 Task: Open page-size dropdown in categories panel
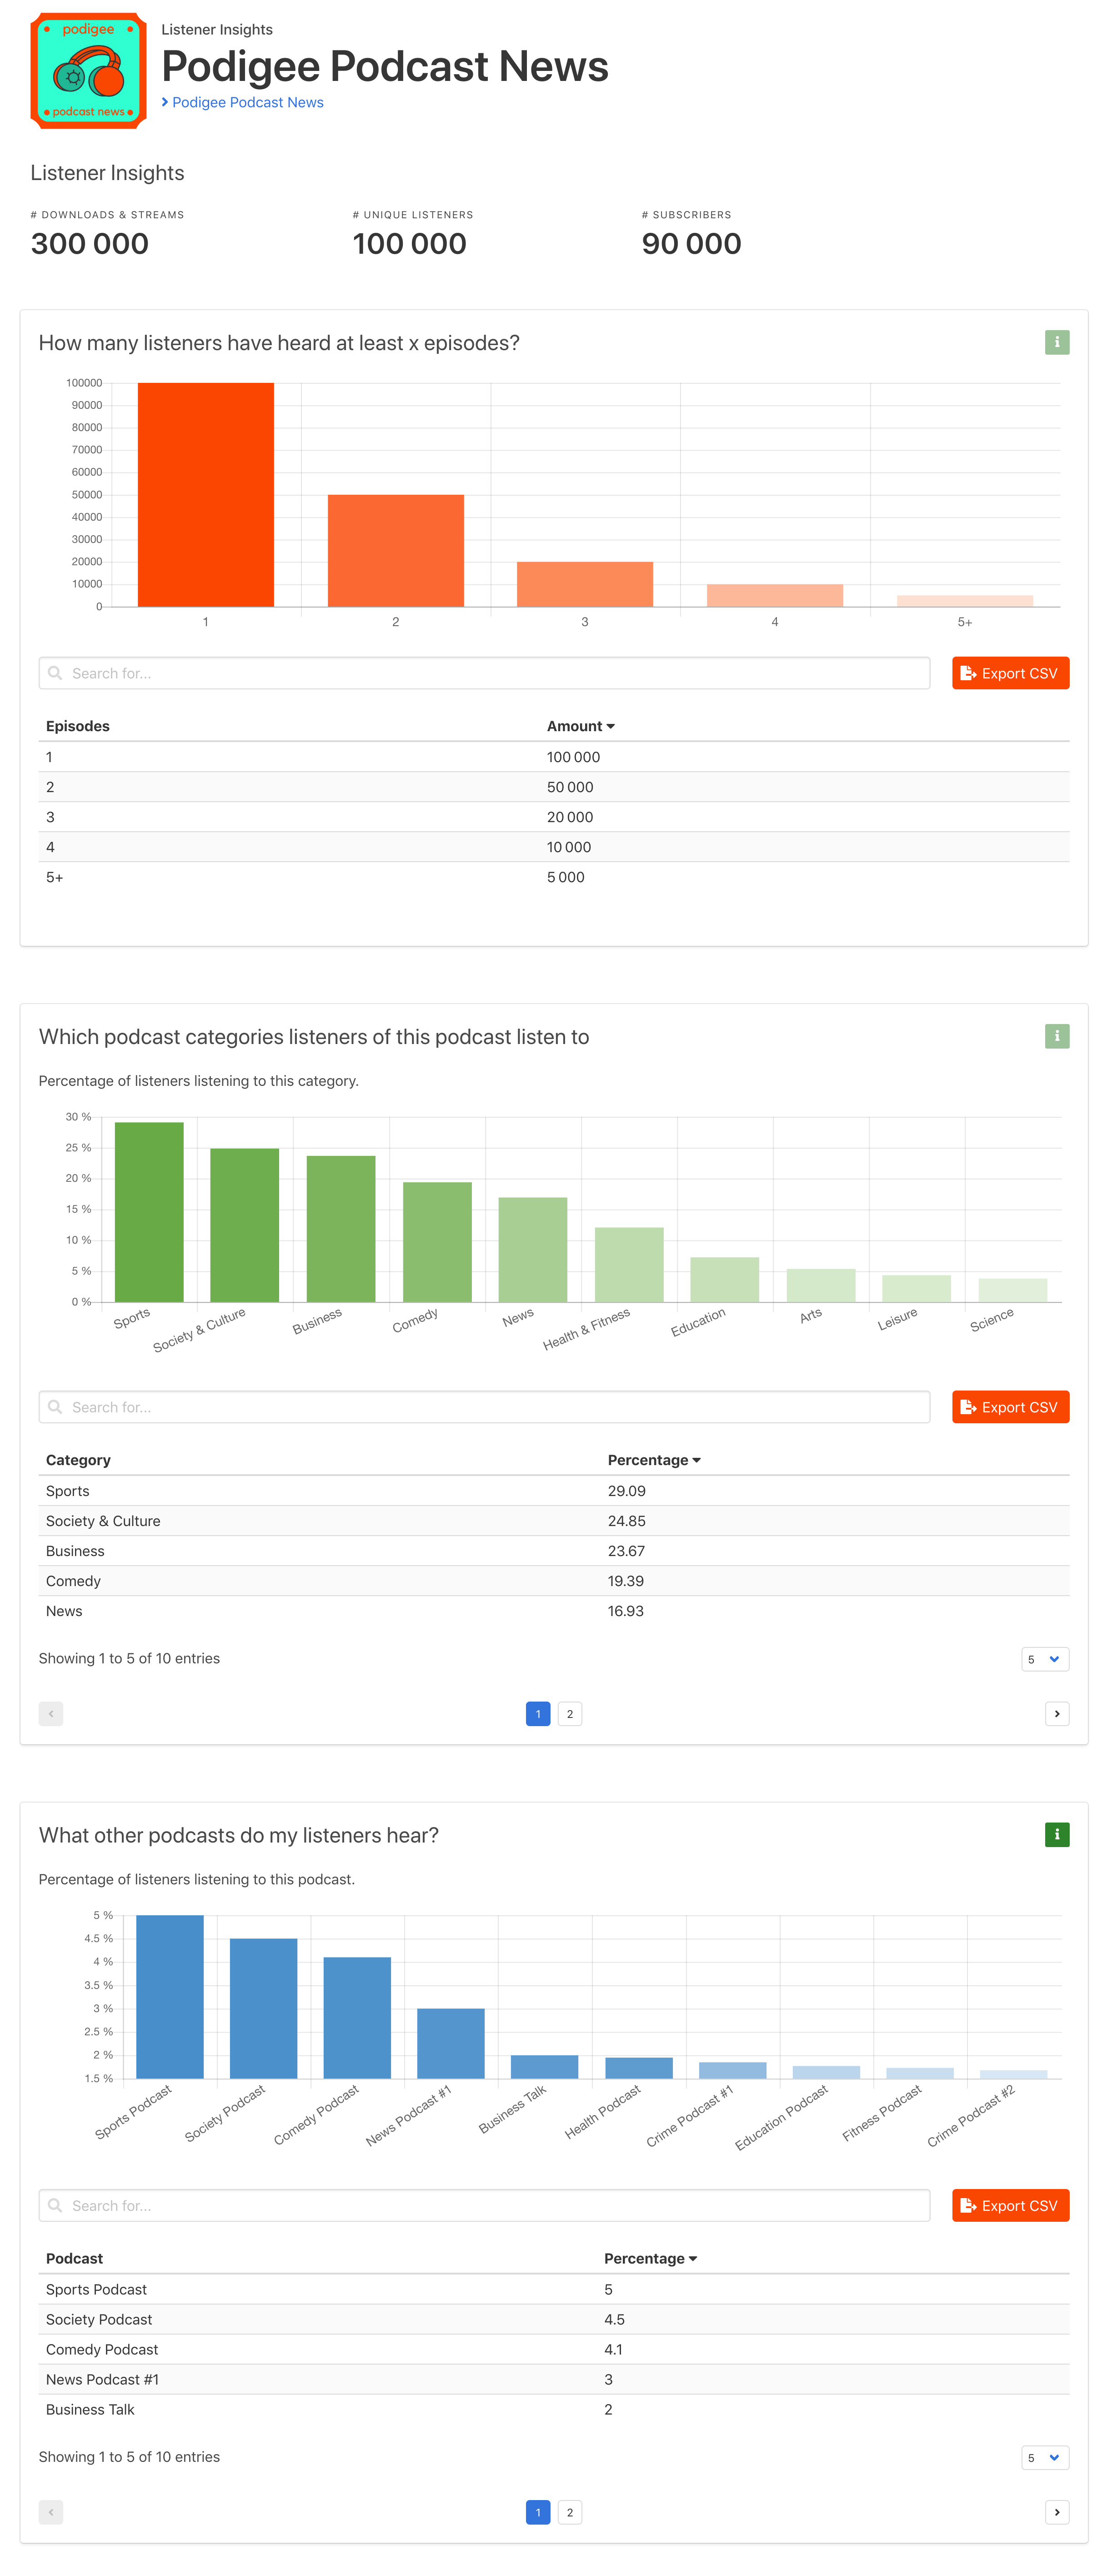coord(1045,1659)
